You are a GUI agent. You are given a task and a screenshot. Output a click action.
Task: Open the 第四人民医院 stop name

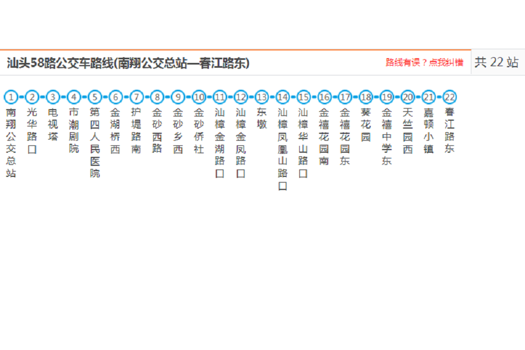pos(94,143)
